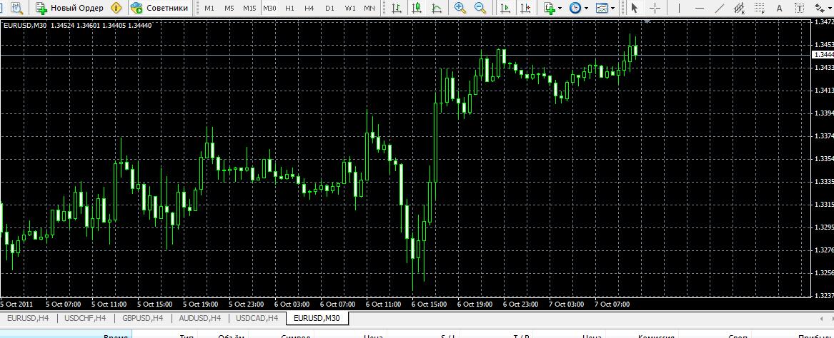This screenshot has width=834, height=338.
Task: Switch chart to M1 timeframe
Action: (209, 9)
